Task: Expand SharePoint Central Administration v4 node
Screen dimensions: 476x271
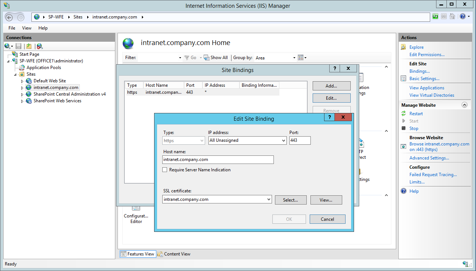Action: [22, 94]
